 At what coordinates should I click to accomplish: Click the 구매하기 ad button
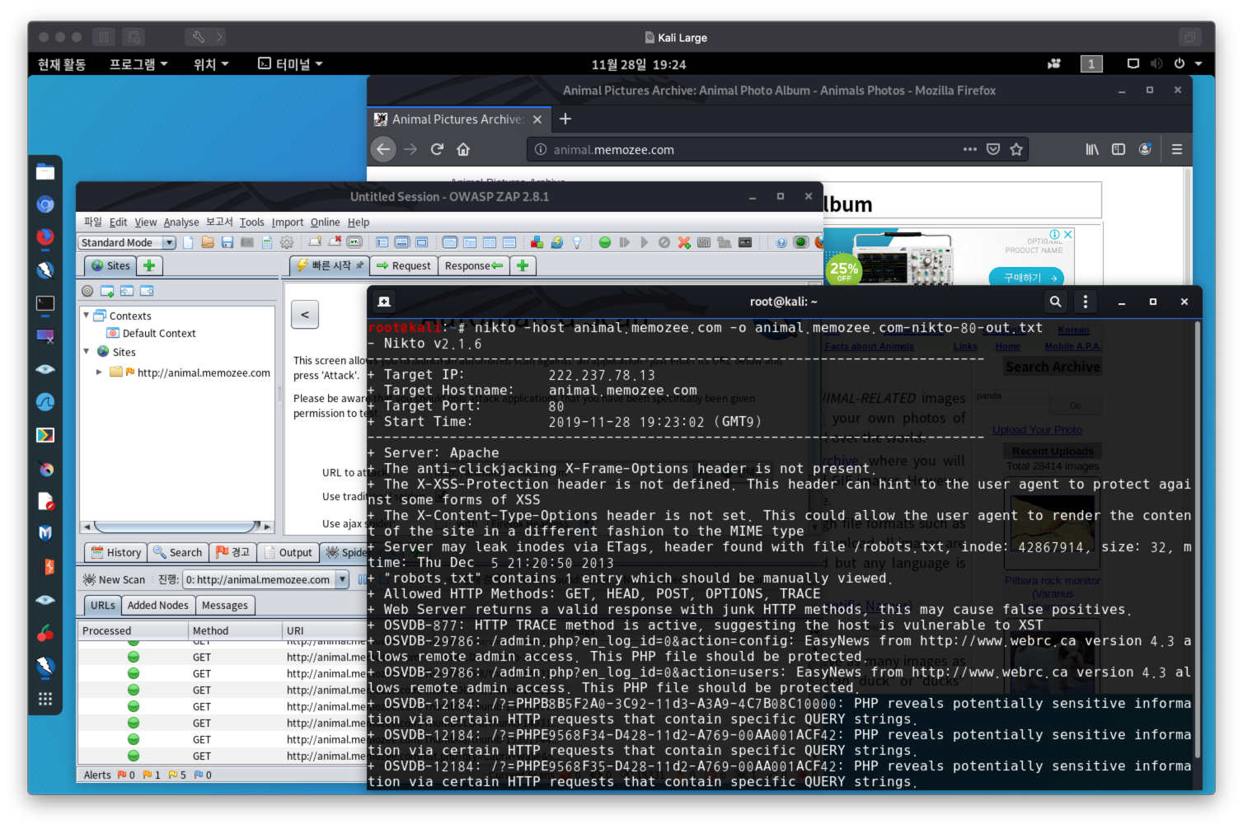tap(1026, 277)
